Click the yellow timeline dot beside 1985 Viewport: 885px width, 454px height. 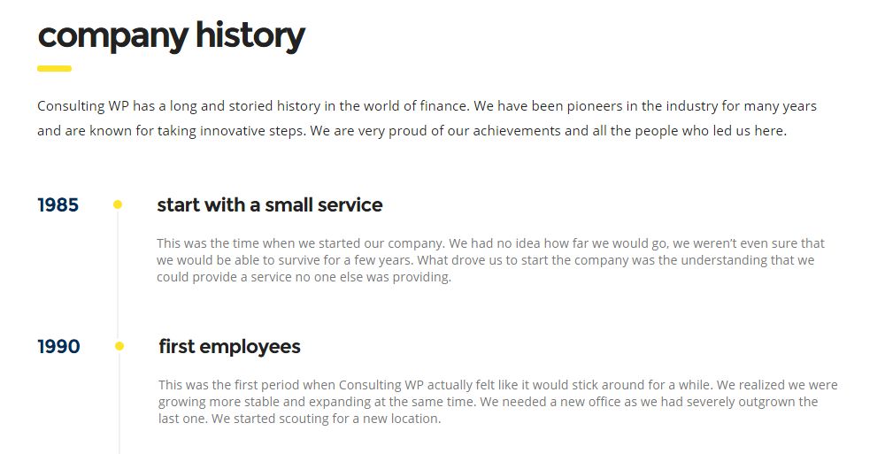click(x=118, y=204)
